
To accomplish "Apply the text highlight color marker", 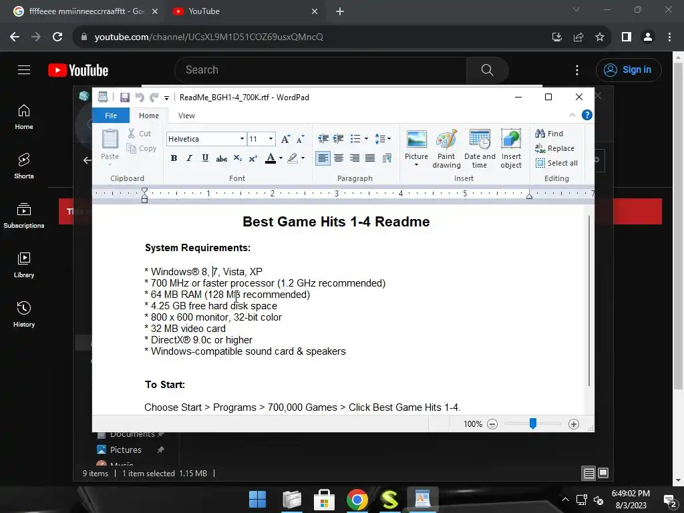I will (293, 158).
